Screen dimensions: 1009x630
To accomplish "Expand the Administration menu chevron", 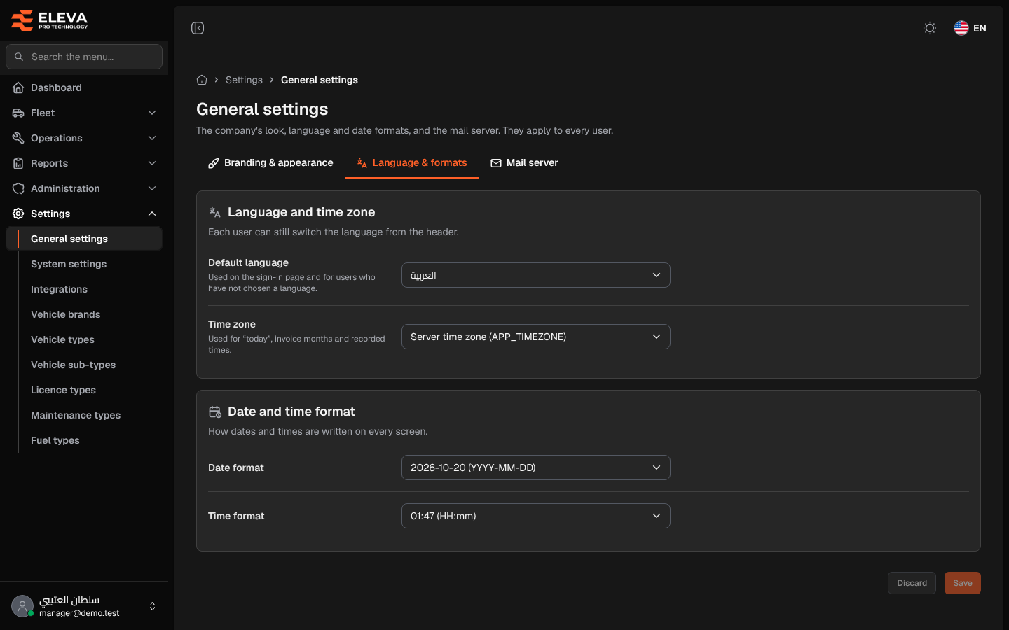I will point(152,188).
